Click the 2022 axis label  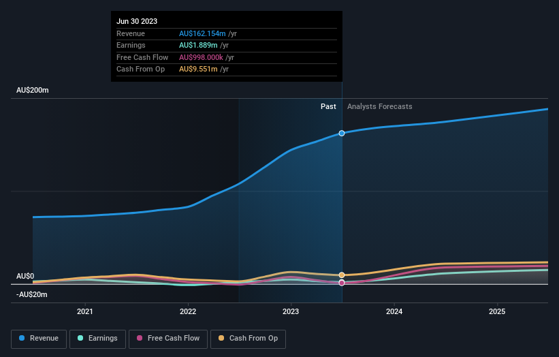(x=188, y=312)
